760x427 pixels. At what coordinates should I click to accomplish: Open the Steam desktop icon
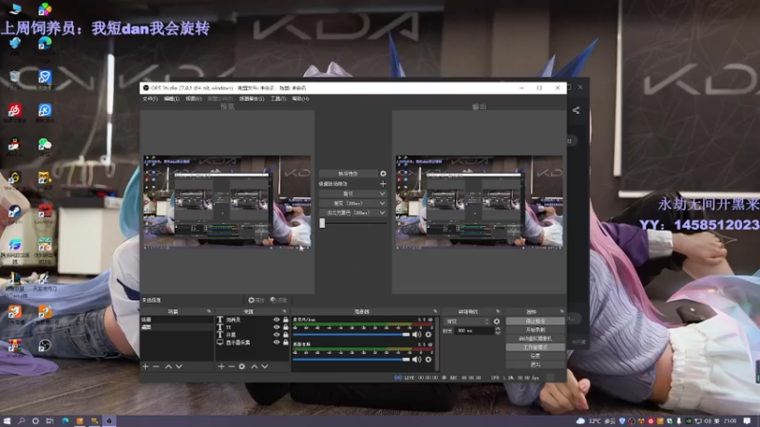[x=14, y=212]
